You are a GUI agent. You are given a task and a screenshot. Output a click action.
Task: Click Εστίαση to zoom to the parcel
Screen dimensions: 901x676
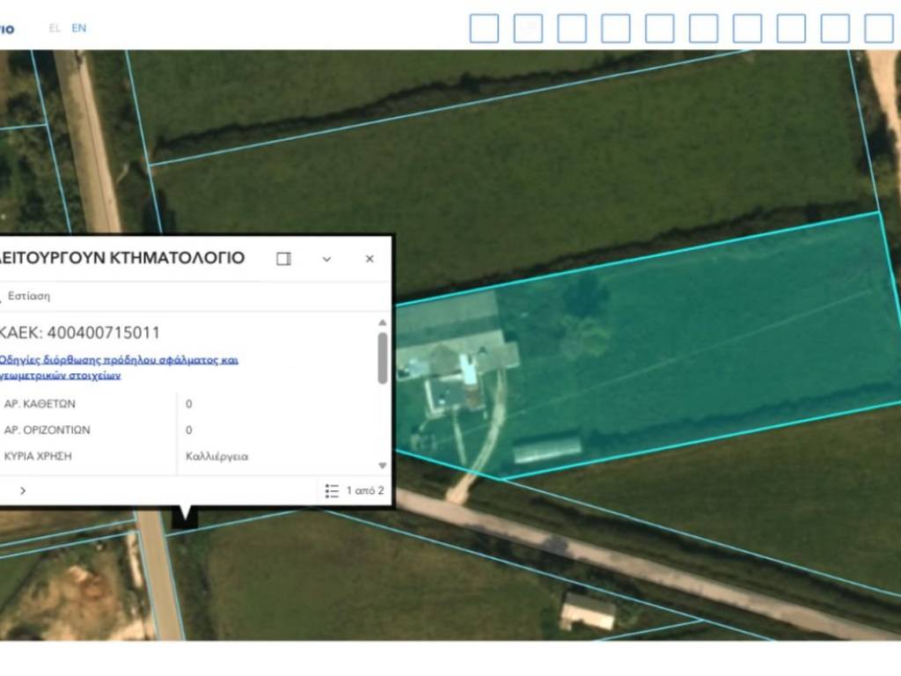[28, 296]
